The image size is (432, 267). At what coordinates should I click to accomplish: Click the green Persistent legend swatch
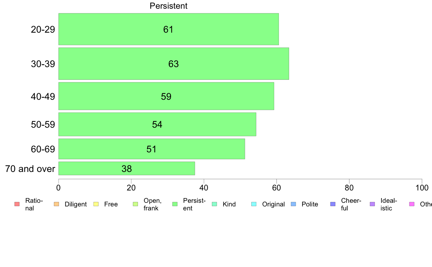(x=175, y=204)
